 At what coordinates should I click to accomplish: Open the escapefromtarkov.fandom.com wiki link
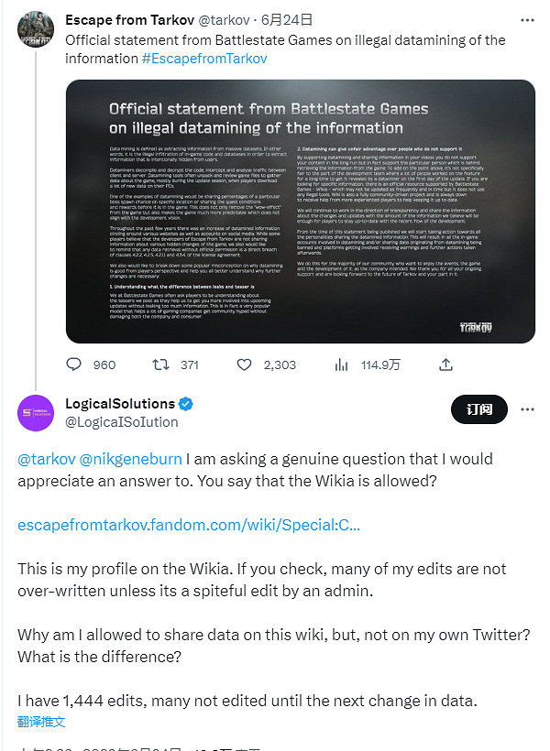pos(189,526)
